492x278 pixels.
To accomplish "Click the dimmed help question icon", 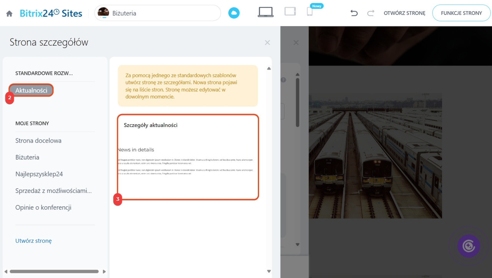I will pos(284,80).
